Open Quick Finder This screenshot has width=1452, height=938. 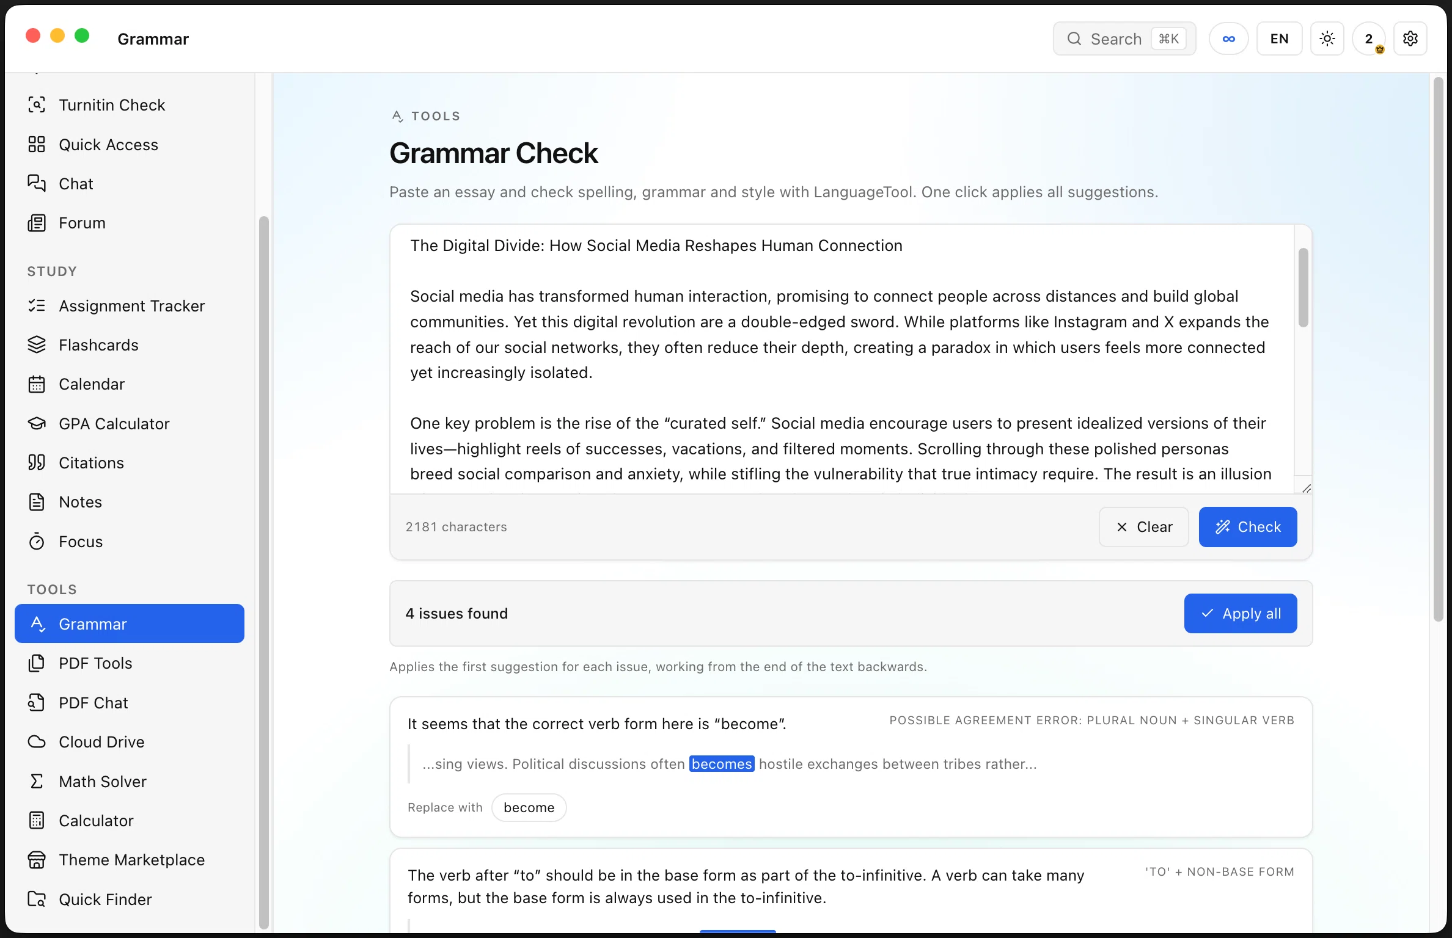[129, 900]
